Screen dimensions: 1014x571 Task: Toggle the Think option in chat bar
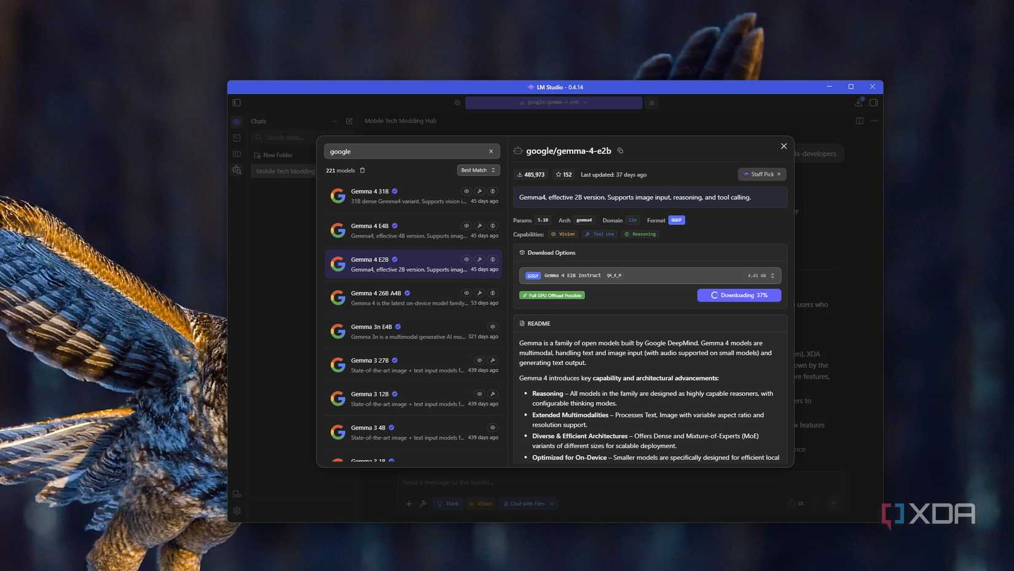pos(448,504)
